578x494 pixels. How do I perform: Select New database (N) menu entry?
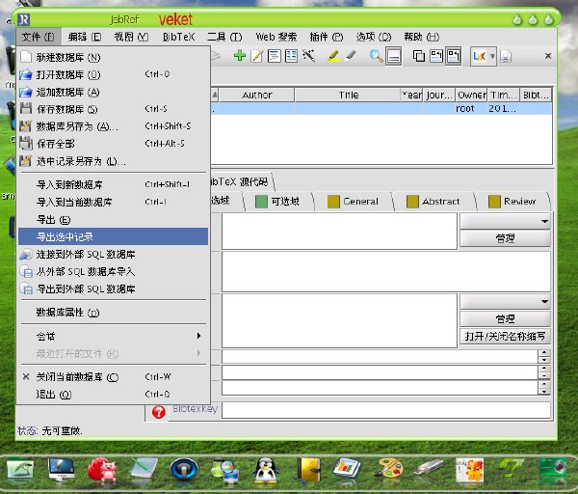click(113, 57)
